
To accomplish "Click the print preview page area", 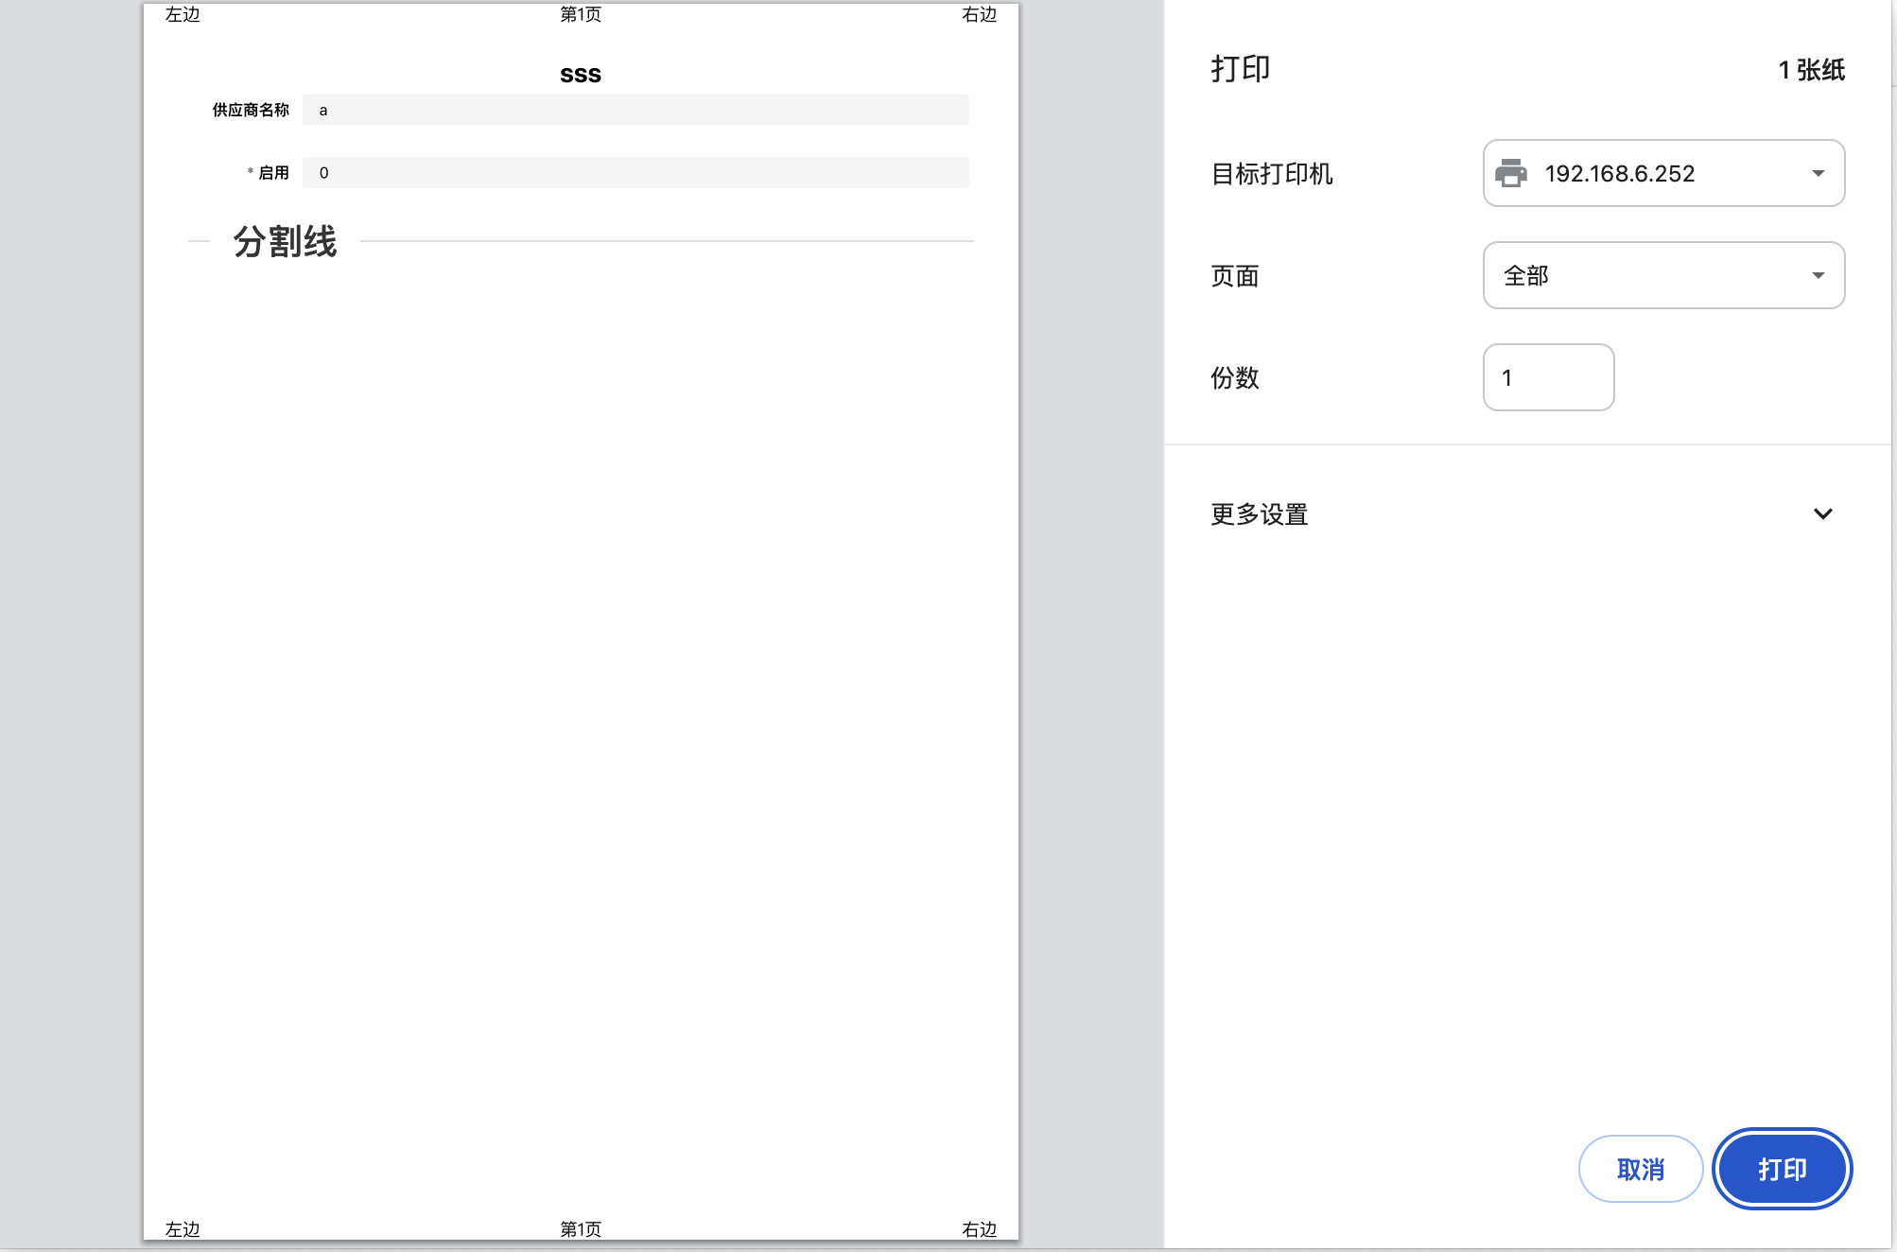I will pos(581,662).
